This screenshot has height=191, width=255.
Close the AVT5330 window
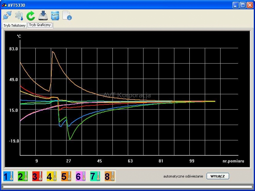250,5
